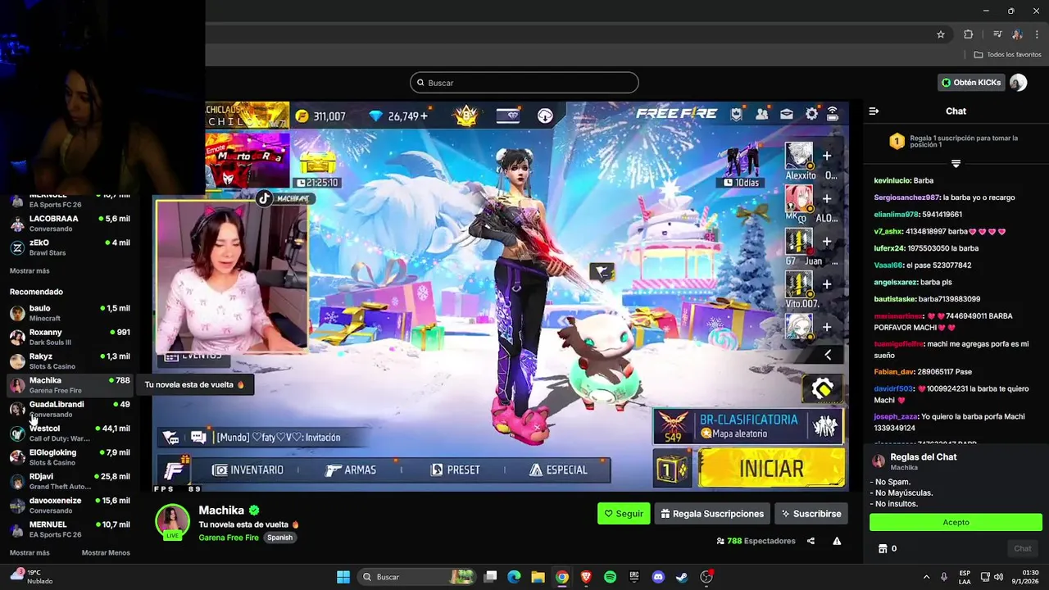Open Spotify from the taskbar
The image size is (1049, 590).
[610, 577]
